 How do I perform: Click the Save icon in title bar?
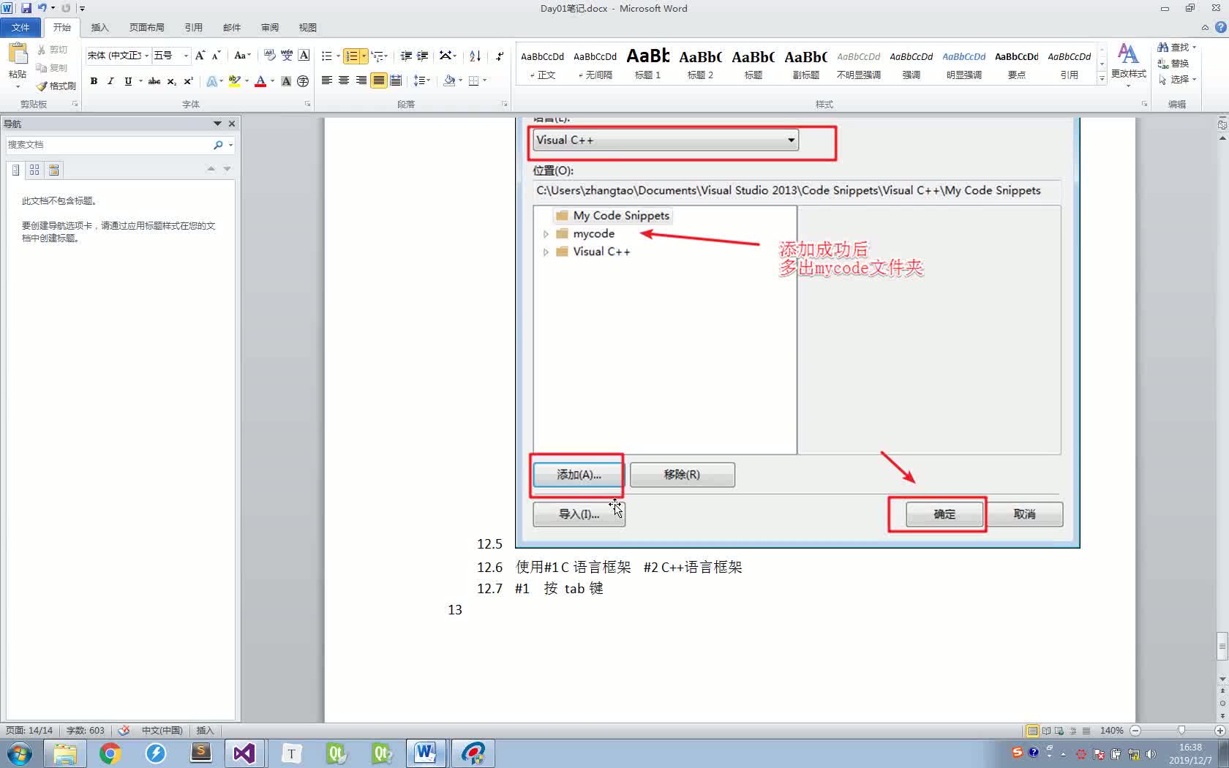tap(26, 8)
